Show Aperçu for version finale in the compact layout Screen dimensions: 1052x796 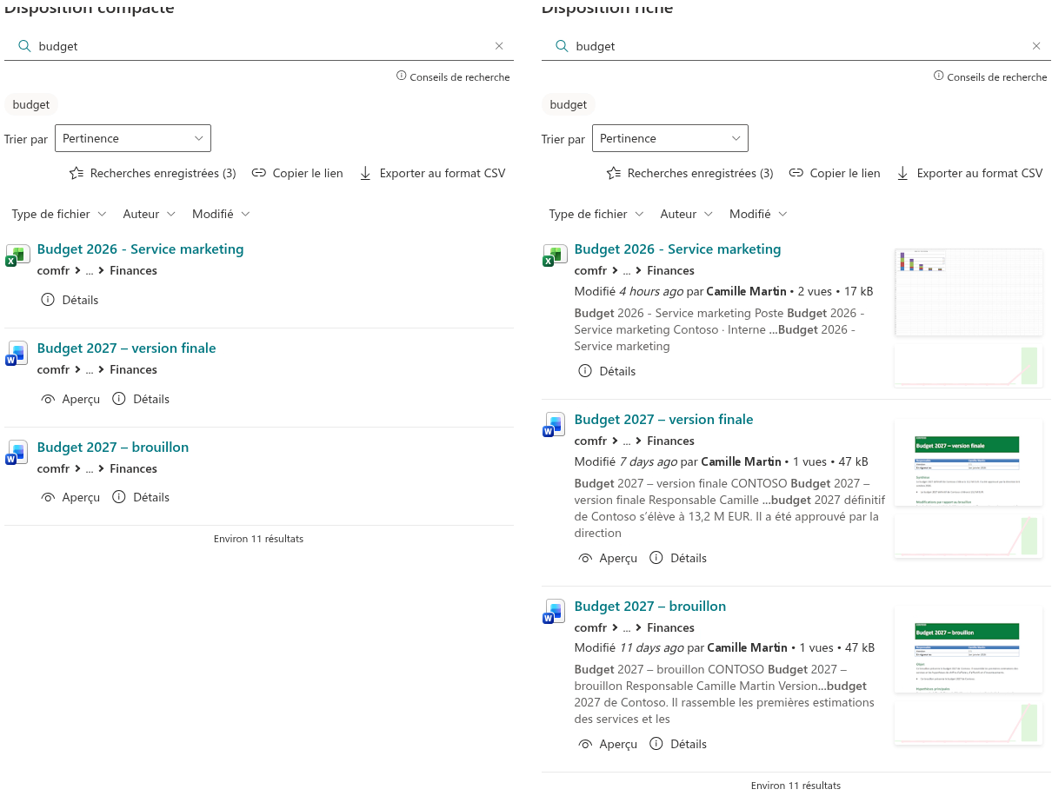coord(71,399)
